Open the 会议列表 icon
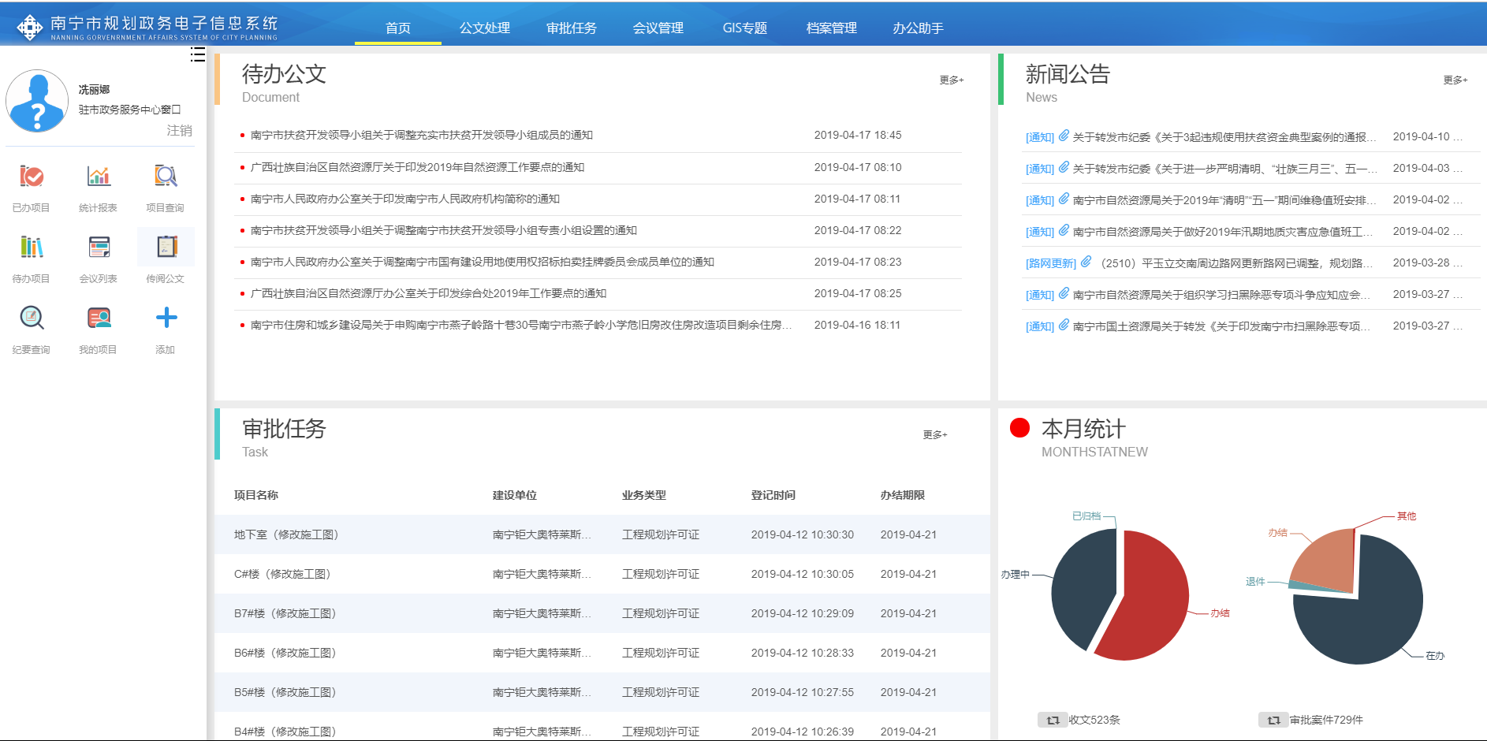Viewport: 1487px width, 741px height. click(x=99, y=248)
